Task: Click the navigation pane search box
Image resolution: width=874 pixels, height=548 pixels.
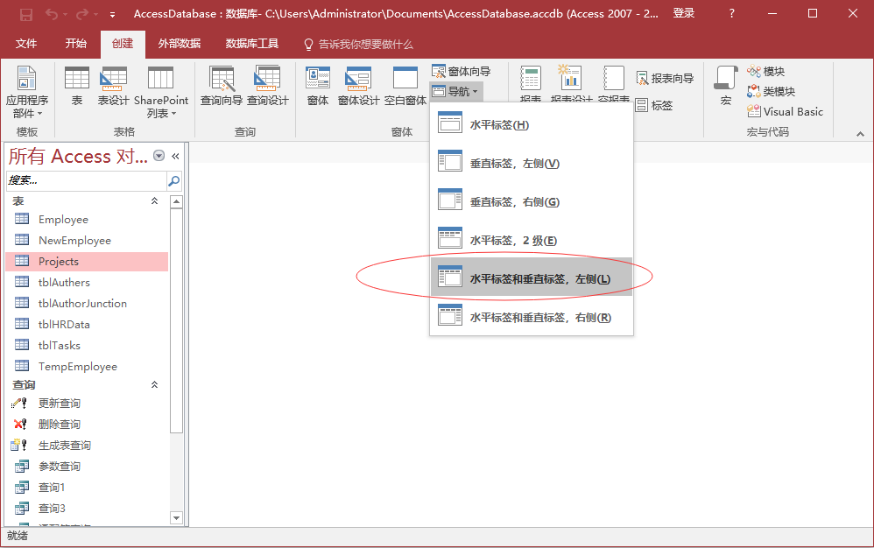Action: point(85,181)
